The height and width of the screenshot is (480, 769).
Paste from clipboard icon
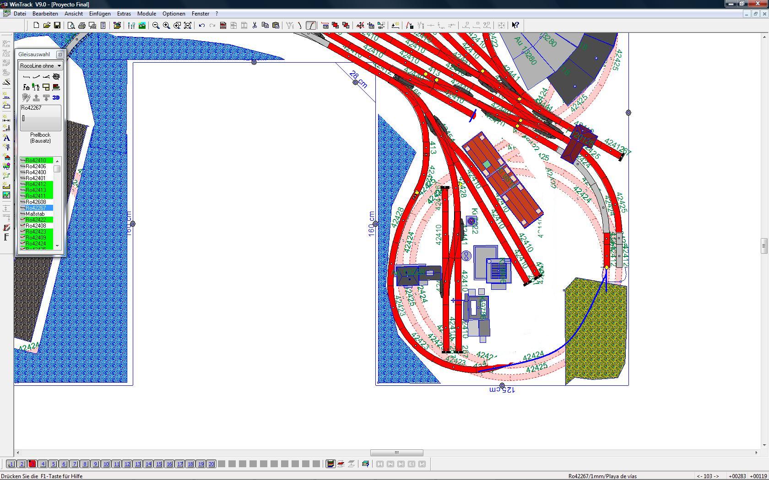[276, 26]
